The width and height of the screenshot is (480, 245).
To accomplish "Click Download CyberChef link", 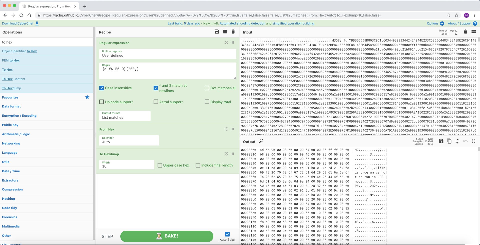I will pyautogui.click(x=18, y=23).
